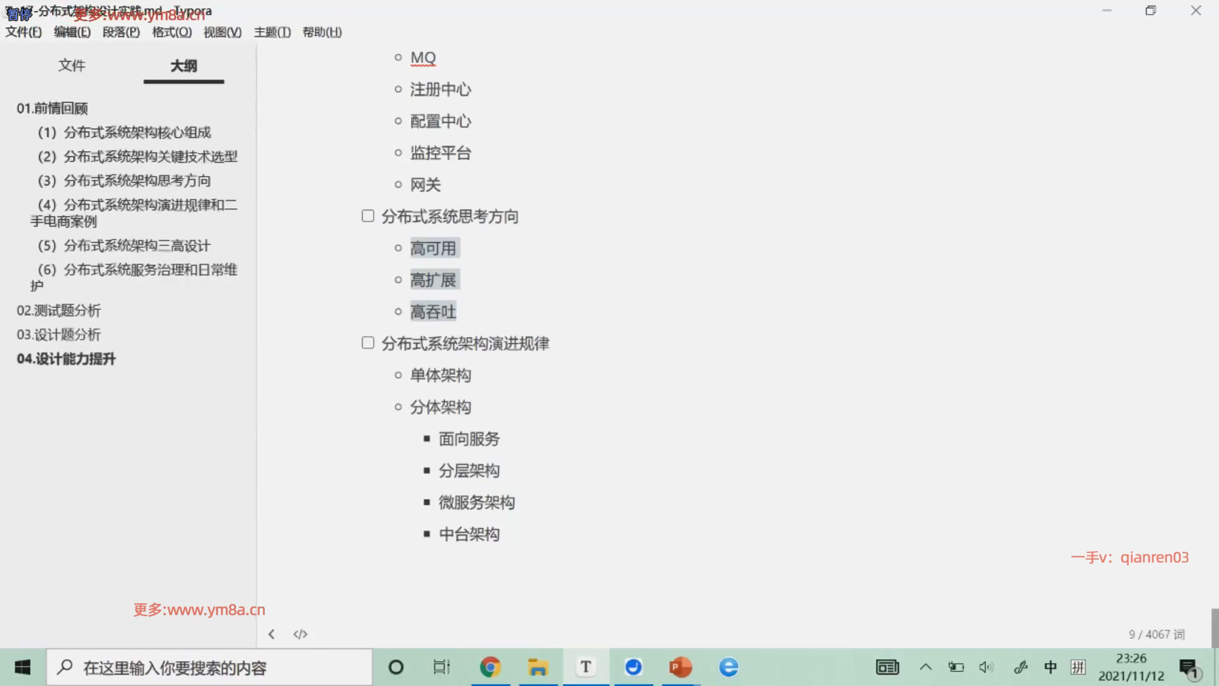Show hidden icons in the system tray
The image size is (1219, 686).
pos(926,667)
